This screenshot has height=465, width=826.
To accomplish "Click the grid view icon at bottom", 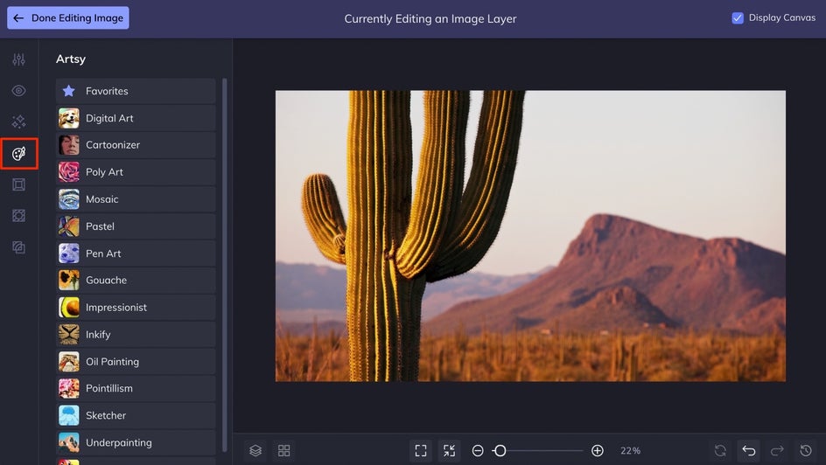I will 283,451.
